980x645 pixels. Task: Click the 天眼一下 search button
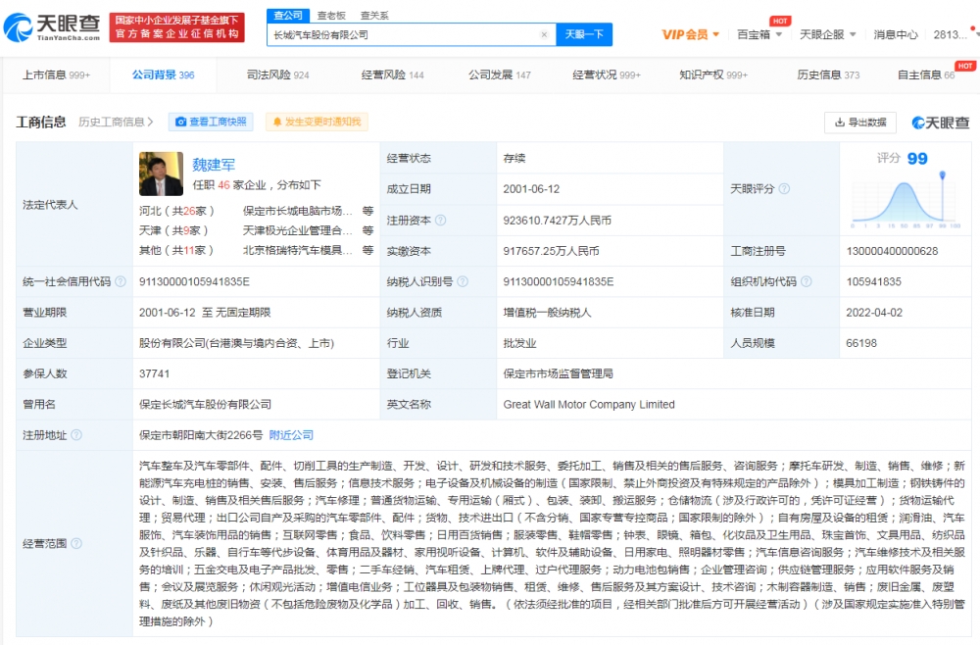pyautogui.click(x=584, y=34)
